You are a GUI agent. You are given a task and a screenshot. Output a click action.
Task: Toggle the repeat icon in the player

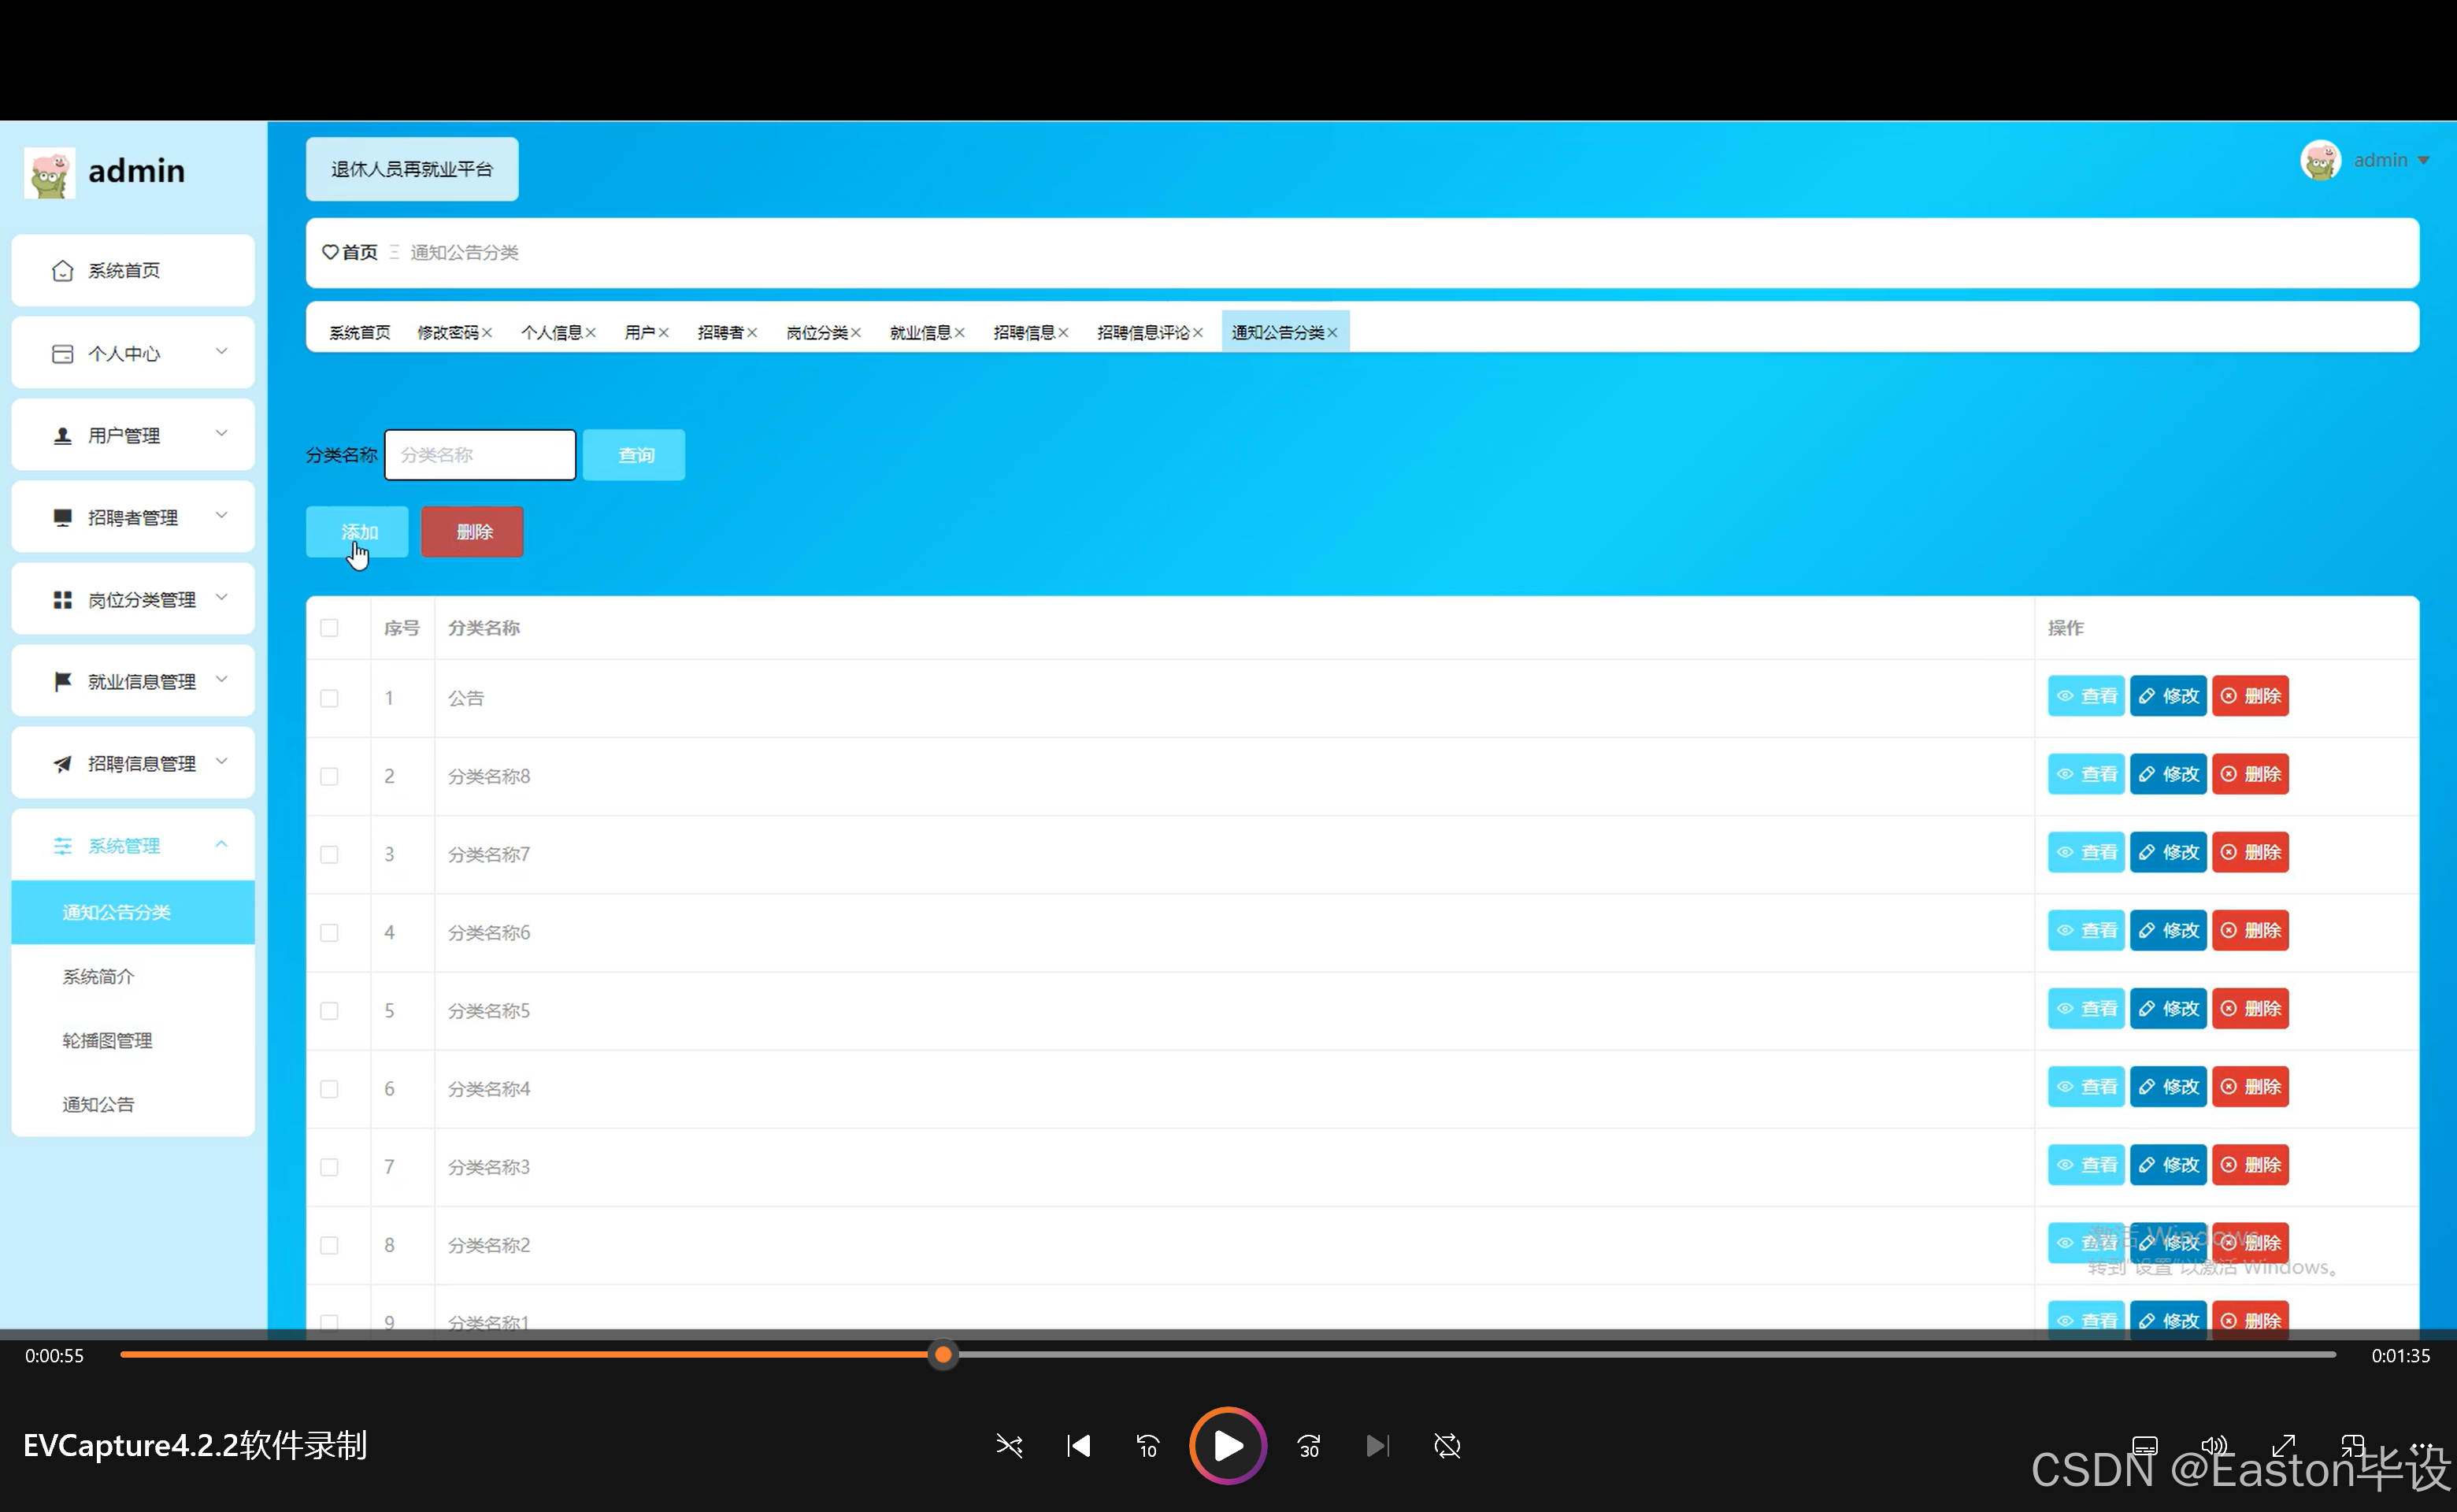click(x=1447, y=1446)
